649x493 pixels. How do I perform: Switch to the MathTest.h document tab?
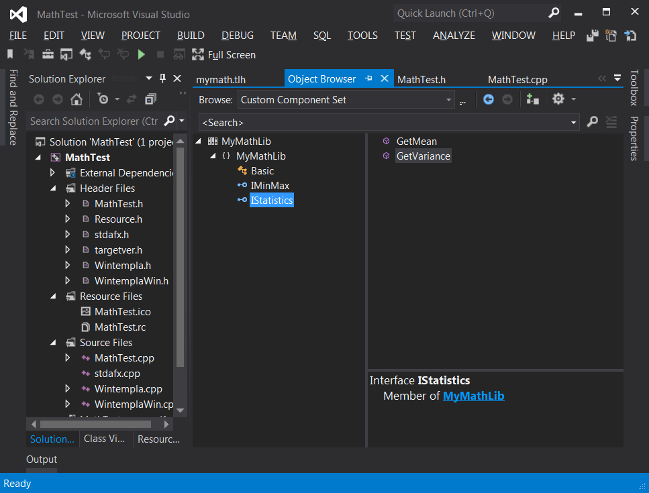point(421,79)
